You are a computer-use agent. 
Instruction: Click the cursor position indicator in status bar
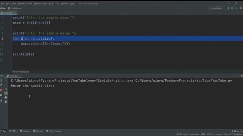coord(188,134)
